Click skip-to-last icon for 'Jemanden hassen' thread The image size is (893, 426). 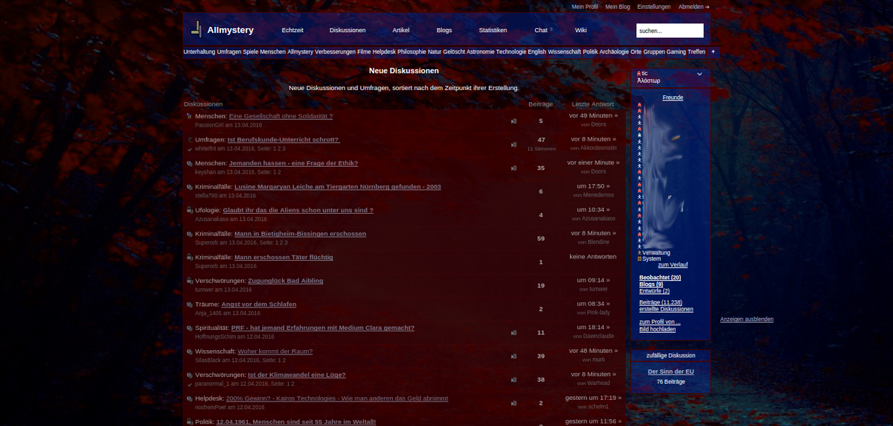(513, 168)
